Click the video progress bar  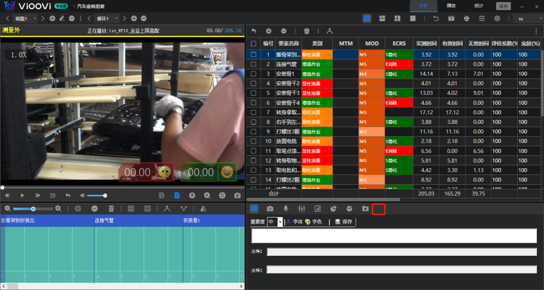[x=122, y=188]
